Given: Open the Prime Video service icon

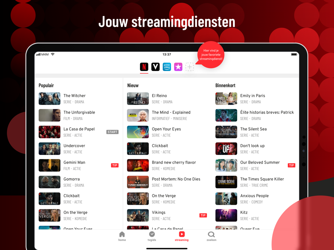Looking at the screenshot, I should click(167, 67).
